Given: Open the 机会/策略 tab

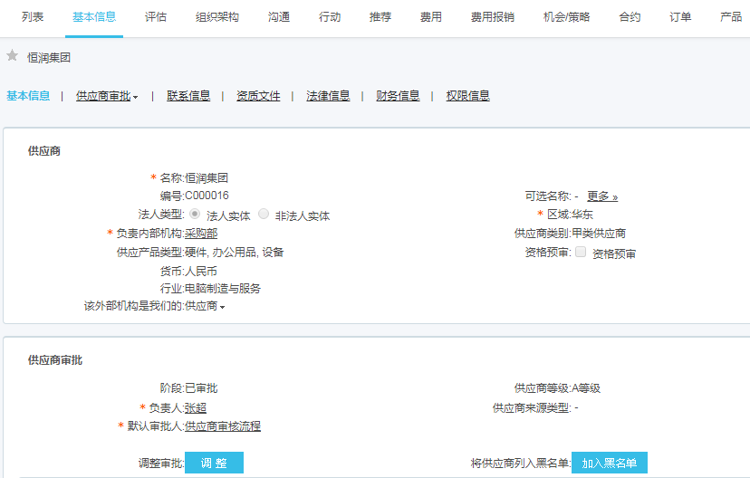Looking at the screenshot, I should pyautogui.click(x=566, y=17).
